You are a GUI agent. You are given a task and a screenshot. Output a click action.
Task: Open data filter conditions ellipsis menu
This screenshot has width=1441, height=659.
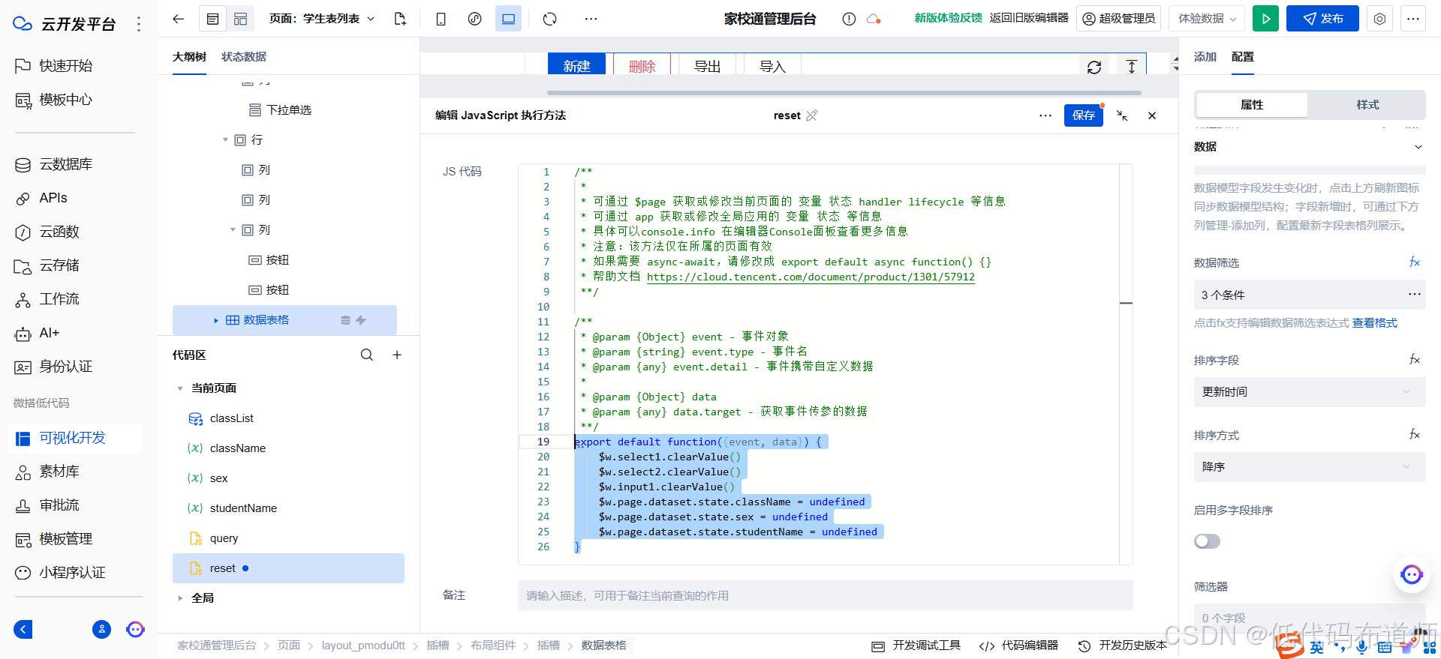[x=1414, y=294]
